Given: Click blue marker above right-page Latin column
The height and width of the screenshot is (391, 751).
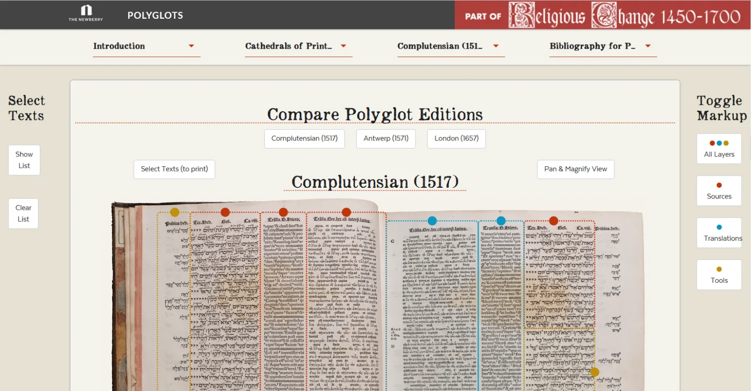Looking at the screenshot, I should click(501, 221).
